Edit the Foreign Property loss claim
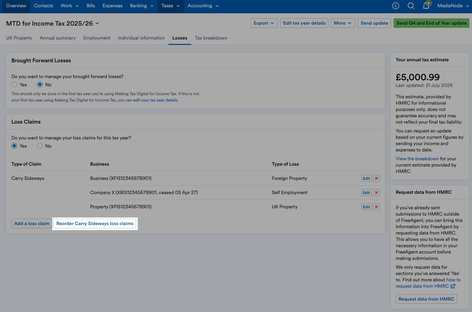Screen dimensions: 472x312 [x=366, y=178]
